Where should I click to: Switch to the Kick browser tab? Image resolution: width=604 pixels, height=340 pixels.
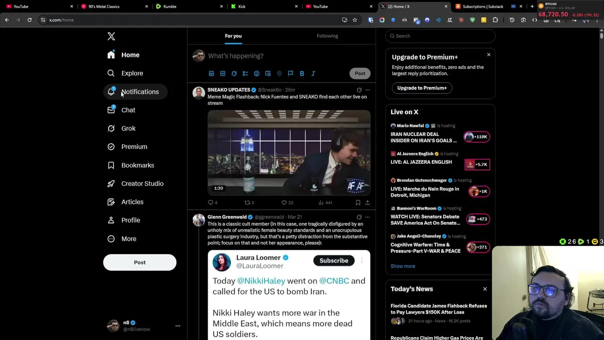(264, 7)
